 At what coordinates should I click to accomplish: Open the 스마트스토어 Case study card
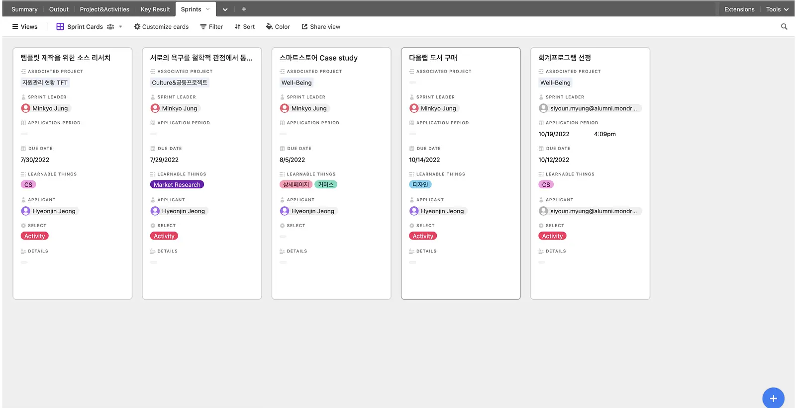pyautogui.click(x=331, y=173)
